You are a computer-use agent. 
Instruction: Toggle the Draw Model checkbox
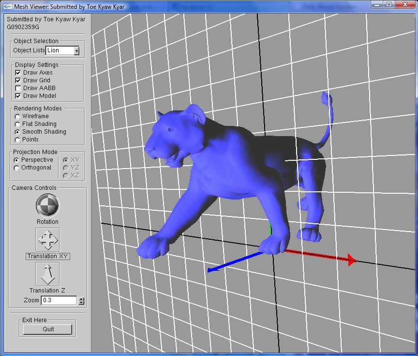click(x=18, y=96)
